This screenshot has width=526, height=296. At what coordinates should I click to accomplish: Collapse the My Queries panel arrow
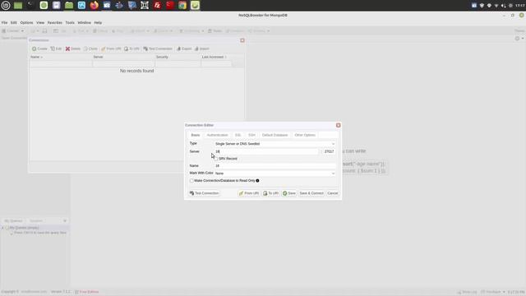(65, 221)
